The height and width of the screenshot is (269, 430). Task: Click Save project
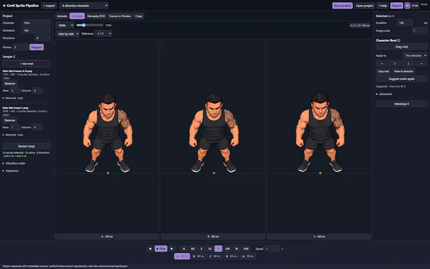point(342,5)
